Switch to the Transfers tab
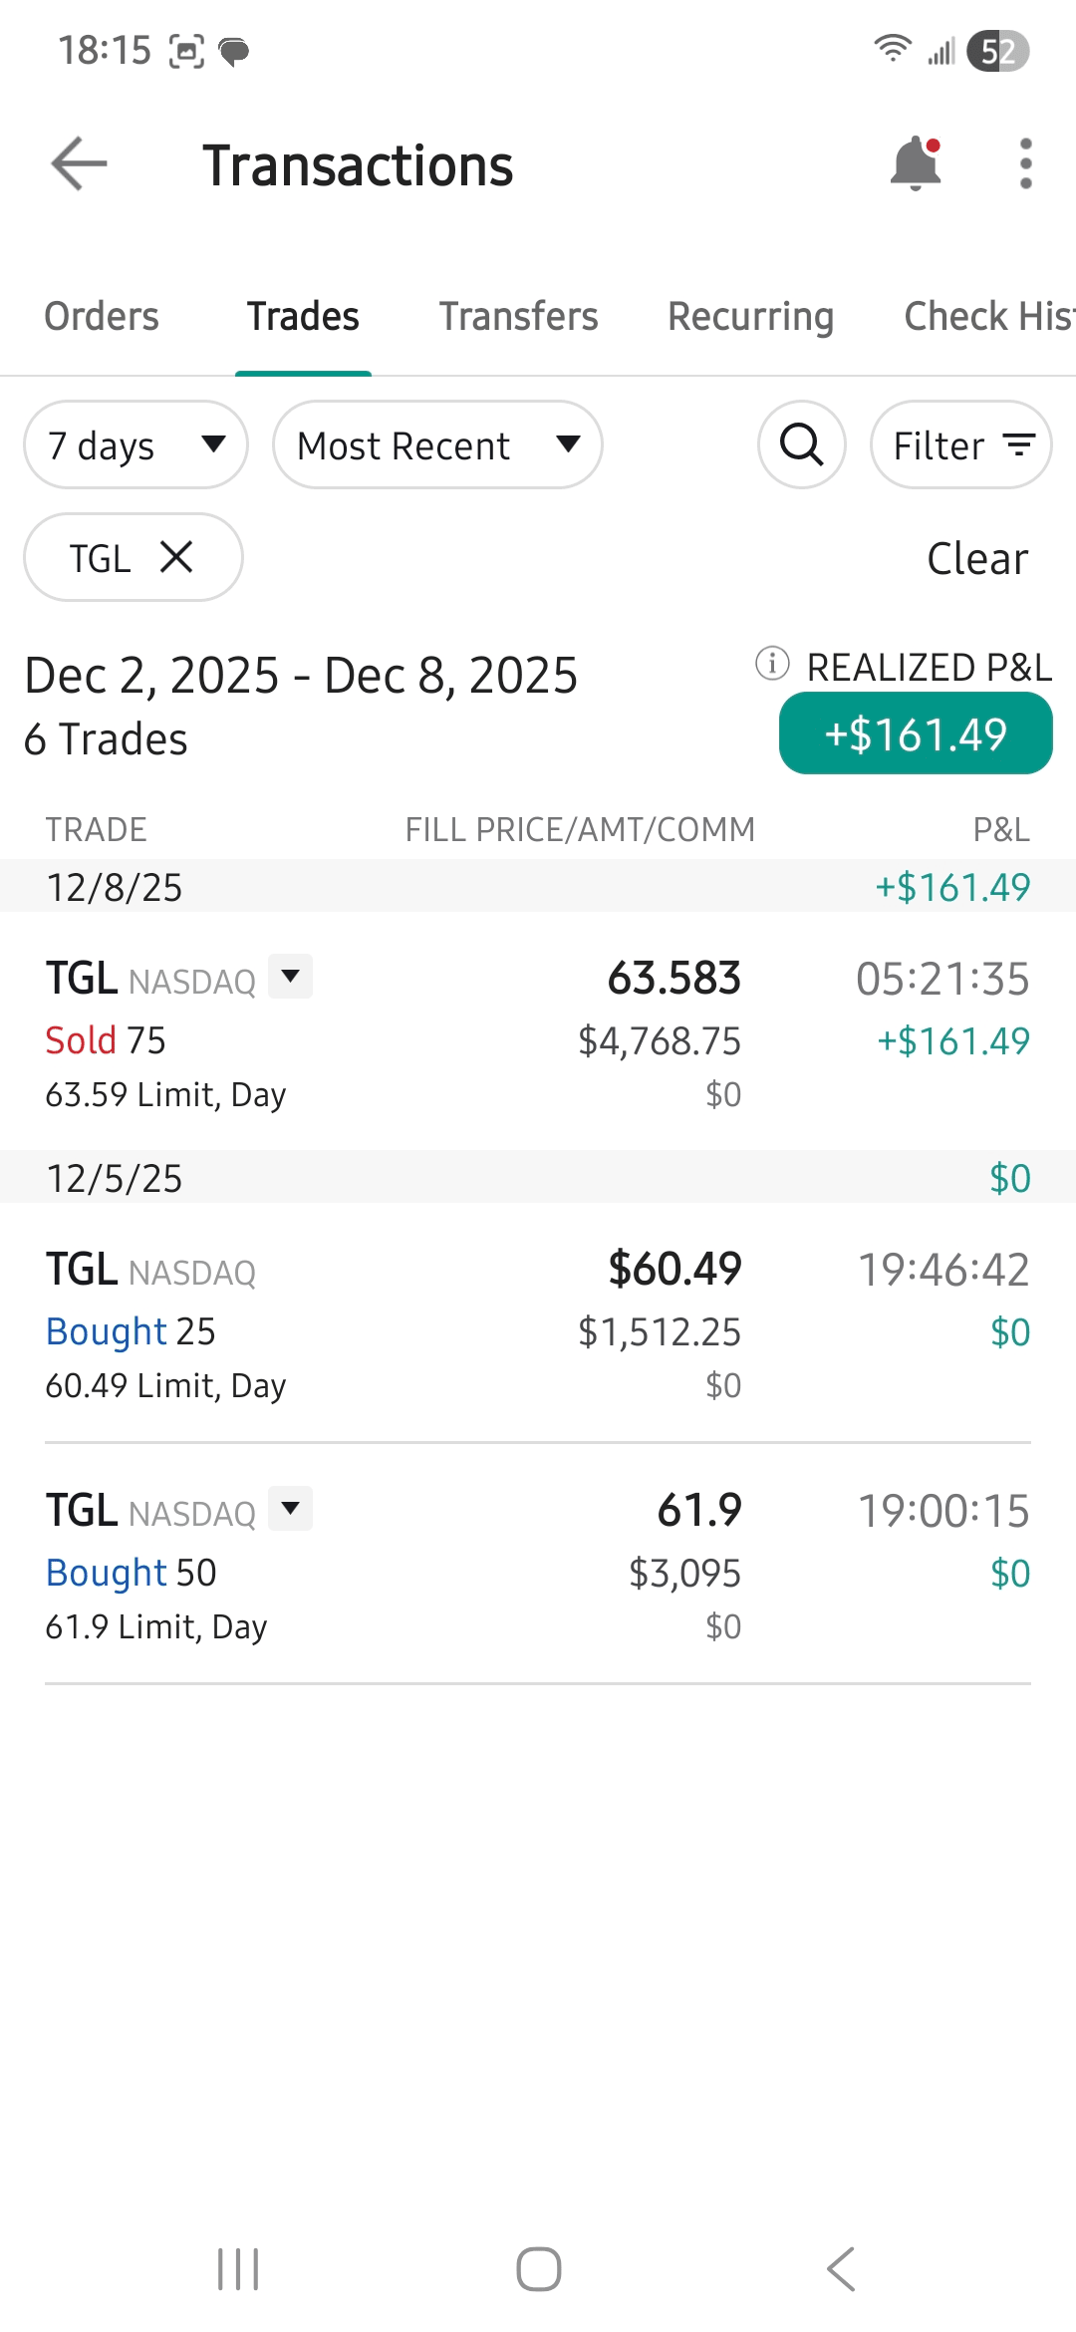Screen dimensions: 1076x2332 pyautogui.click(x=518, y=317)
